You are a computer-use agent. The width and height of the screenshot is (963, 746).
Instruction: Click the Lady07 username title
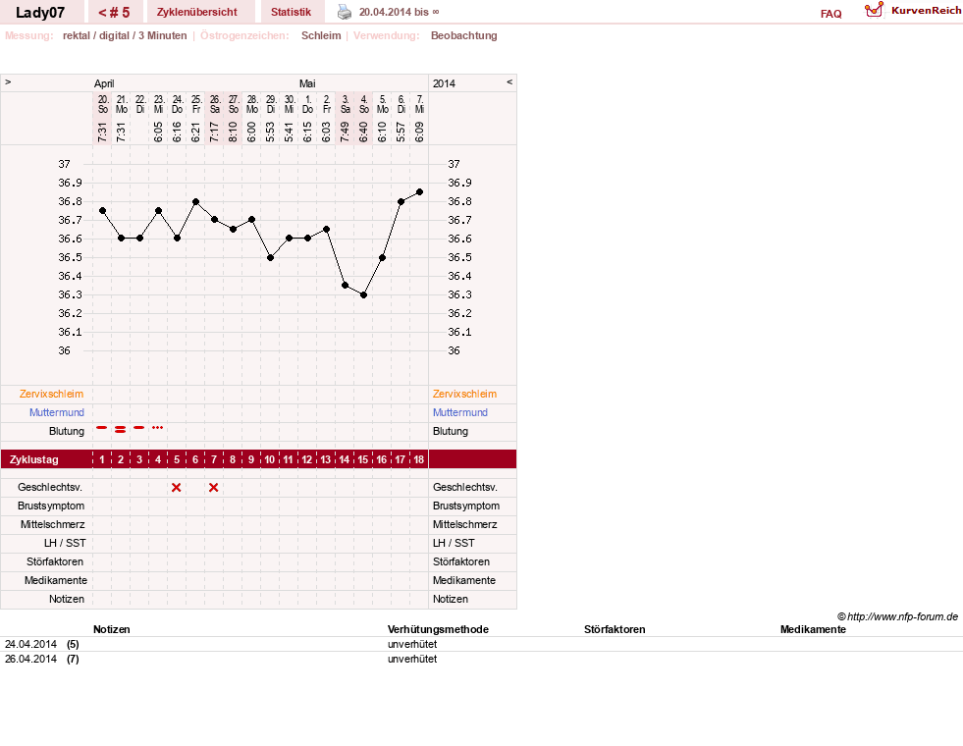tap(40, 13)
